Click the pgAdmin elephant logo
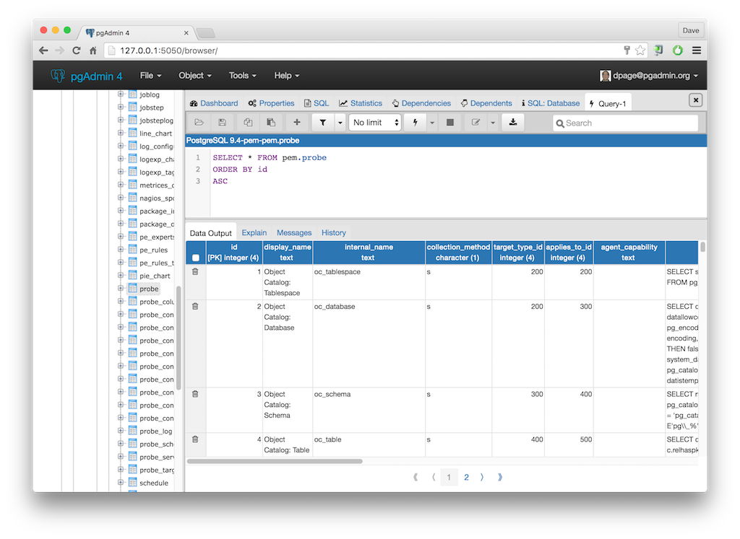 pos(58,75)
